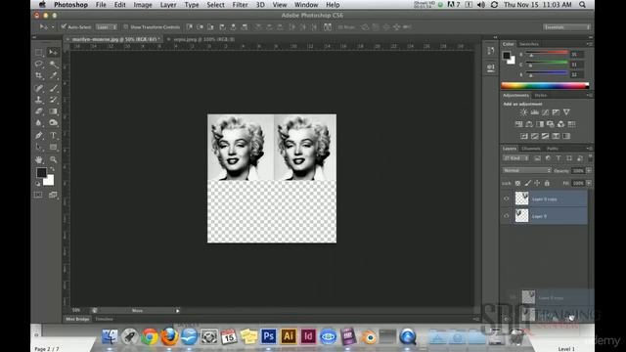Open the Mini Bridge tab
This screenshot has height=352, width=626.
point(77,320)
